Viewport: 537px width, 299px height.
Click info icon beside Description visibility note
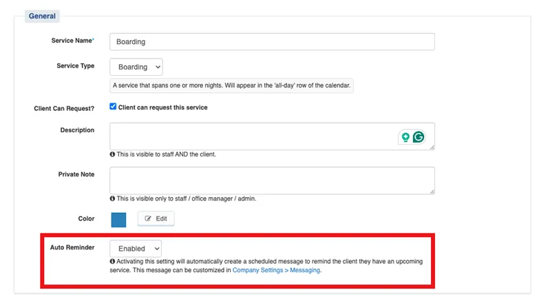[112, 154]
